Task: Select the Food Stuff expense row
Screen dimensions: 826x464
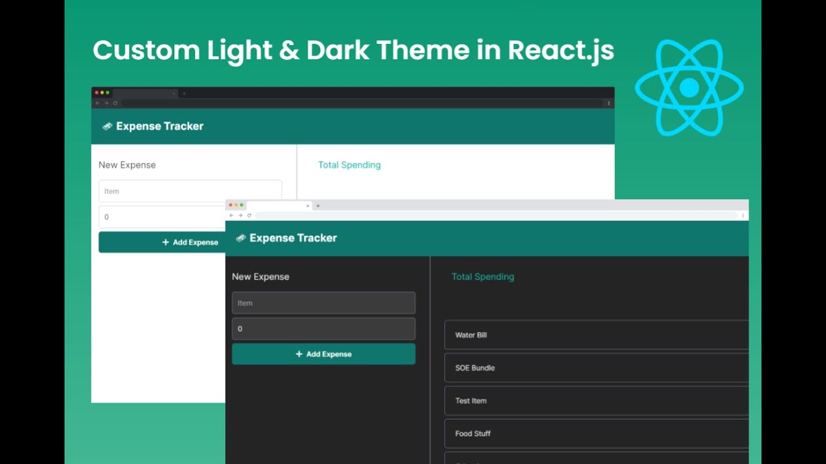Action: [596, 434]
